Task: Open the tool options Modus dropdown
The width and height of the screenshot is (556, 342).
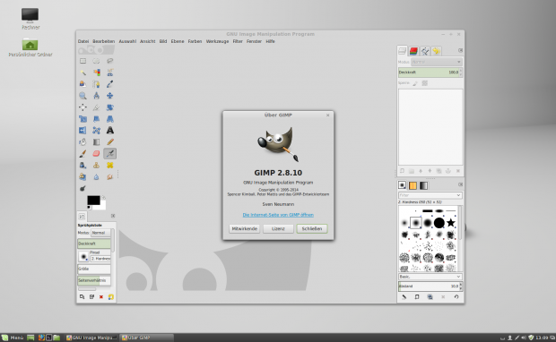Action: pyautogui.click(x=100, y=233)
